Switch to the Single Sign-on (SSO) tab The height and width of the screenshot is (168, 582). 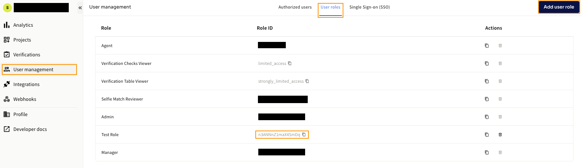pyautogui.click(x=369, y=7)
